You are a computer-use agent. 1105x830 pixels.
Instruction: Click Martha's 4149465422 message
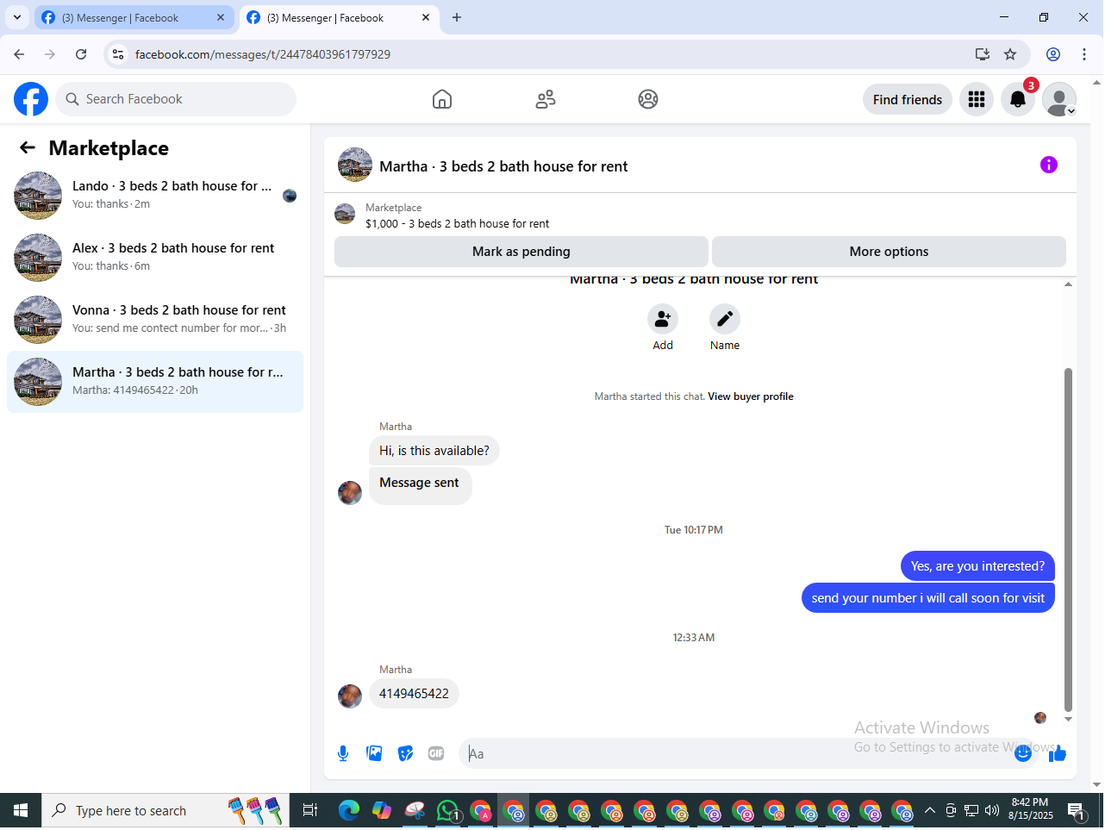[414, 694]
